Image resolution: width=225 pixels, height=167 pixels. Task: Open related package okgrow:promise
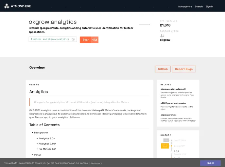pos(168,115)
